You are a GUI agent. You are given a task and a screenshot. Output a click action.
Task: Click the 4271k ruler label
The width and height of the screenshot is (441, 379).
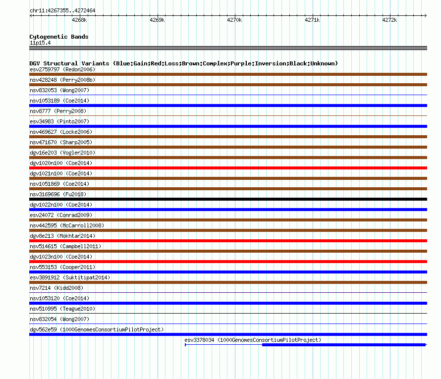pos(312,20)
